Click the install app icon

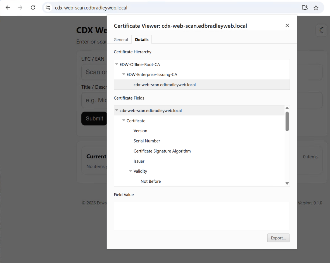(x=305, y=8)
